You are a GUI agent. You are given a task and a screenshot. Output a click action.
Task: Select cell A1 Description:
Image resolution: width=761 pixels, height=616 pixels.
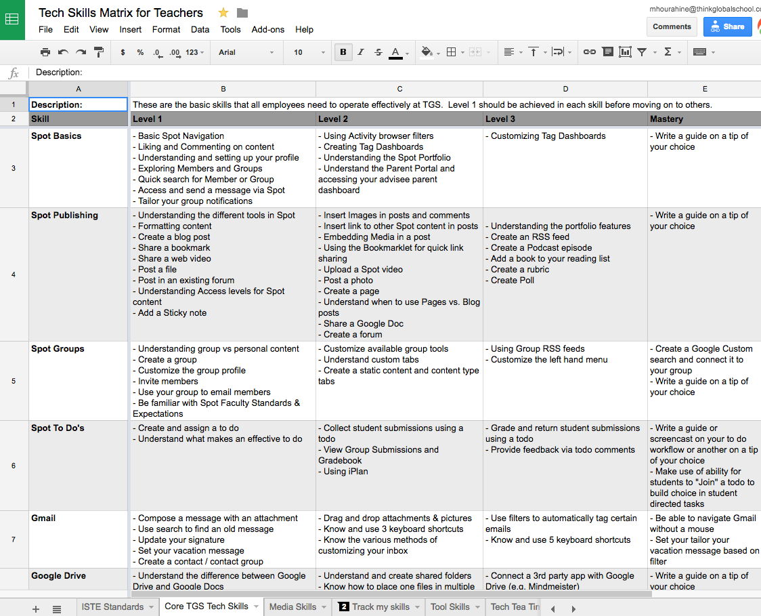coord(78,104)
